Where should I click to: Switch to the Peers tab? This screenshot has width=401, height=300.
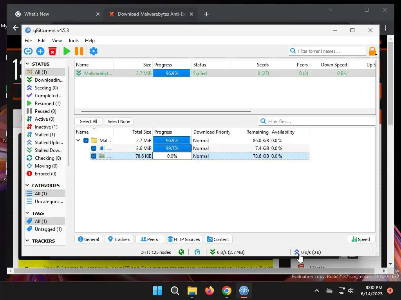coord(150,239)
